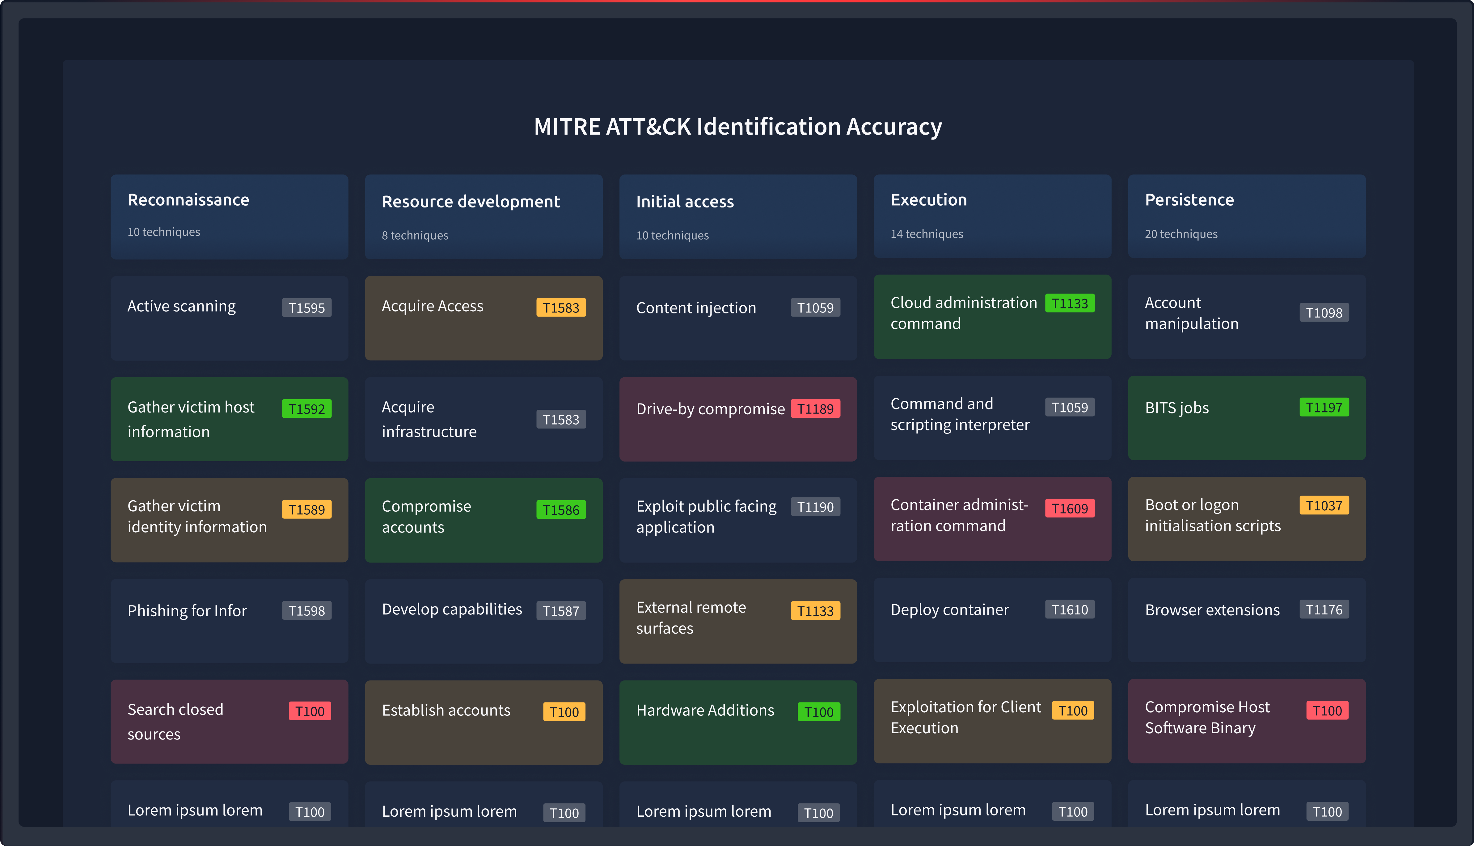Image resolution: width=1474 pixels, height=846 pixels.
Task: Open Cloud administration command card
Action: coord(992,317)
